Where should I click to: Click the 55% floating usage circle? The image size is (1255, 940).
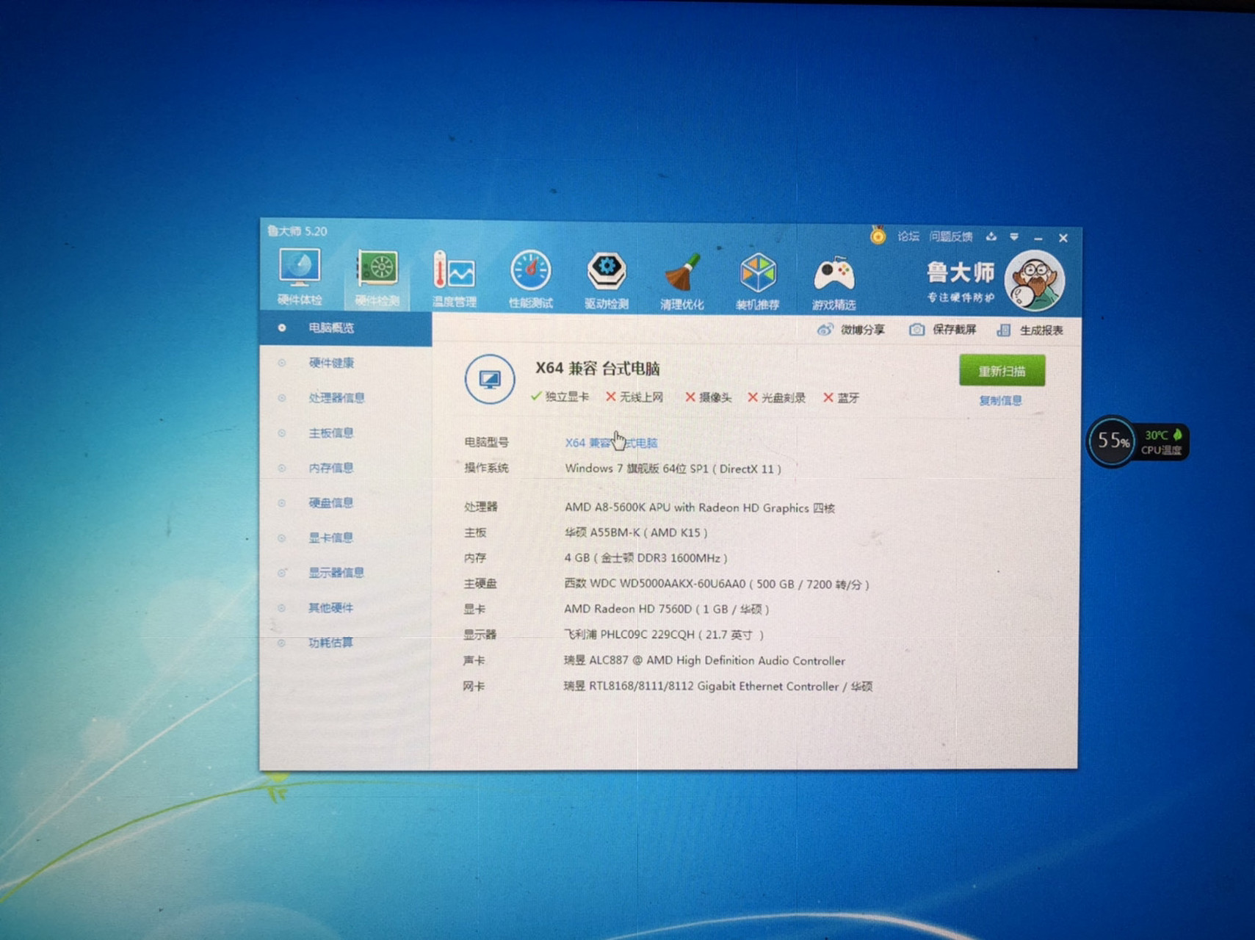point(1112,441)
